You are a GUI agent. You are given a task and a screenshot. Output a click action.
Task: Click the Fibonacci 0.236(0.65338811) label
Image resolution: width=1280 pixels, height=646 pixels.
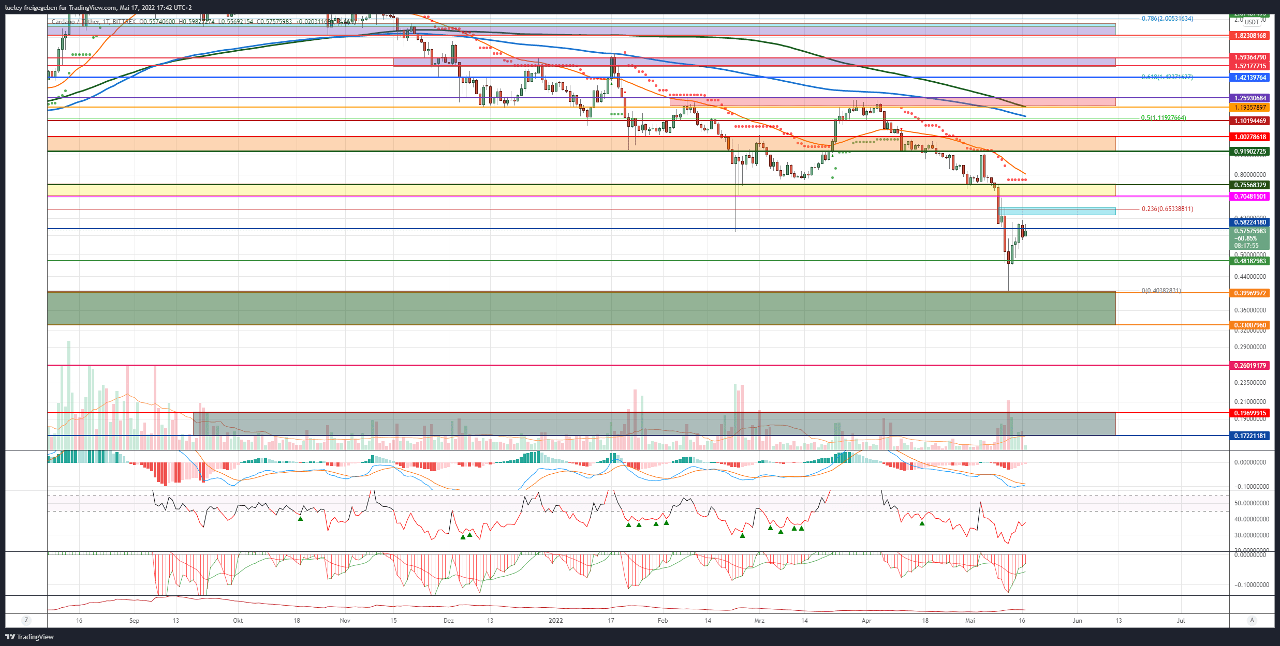coord(1167,209)
